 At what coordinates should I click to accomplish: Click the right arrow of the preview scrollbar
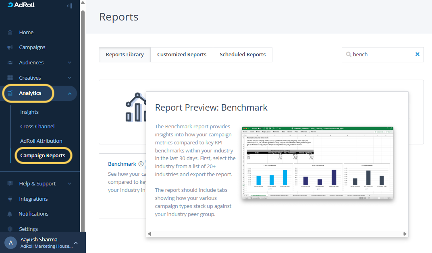(x=405, y=234)
